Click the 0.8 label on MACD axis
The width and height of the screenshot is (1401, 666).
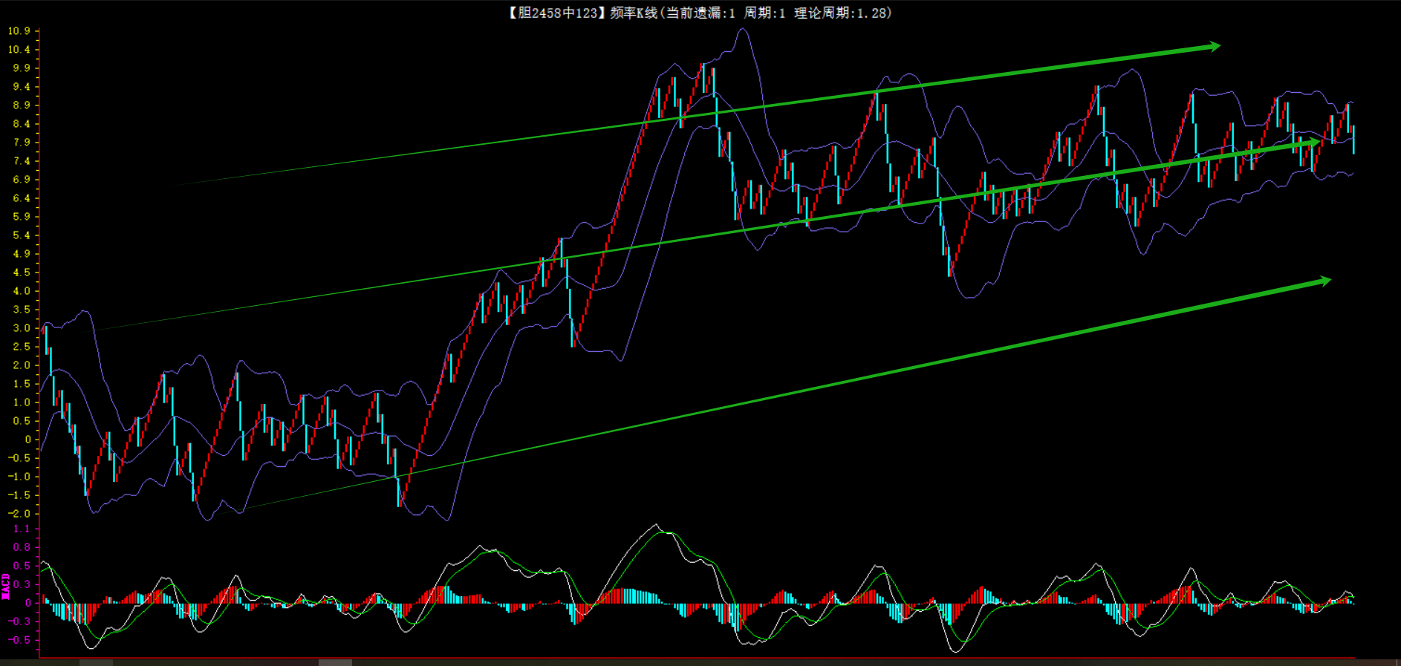(x=22, y=548)
